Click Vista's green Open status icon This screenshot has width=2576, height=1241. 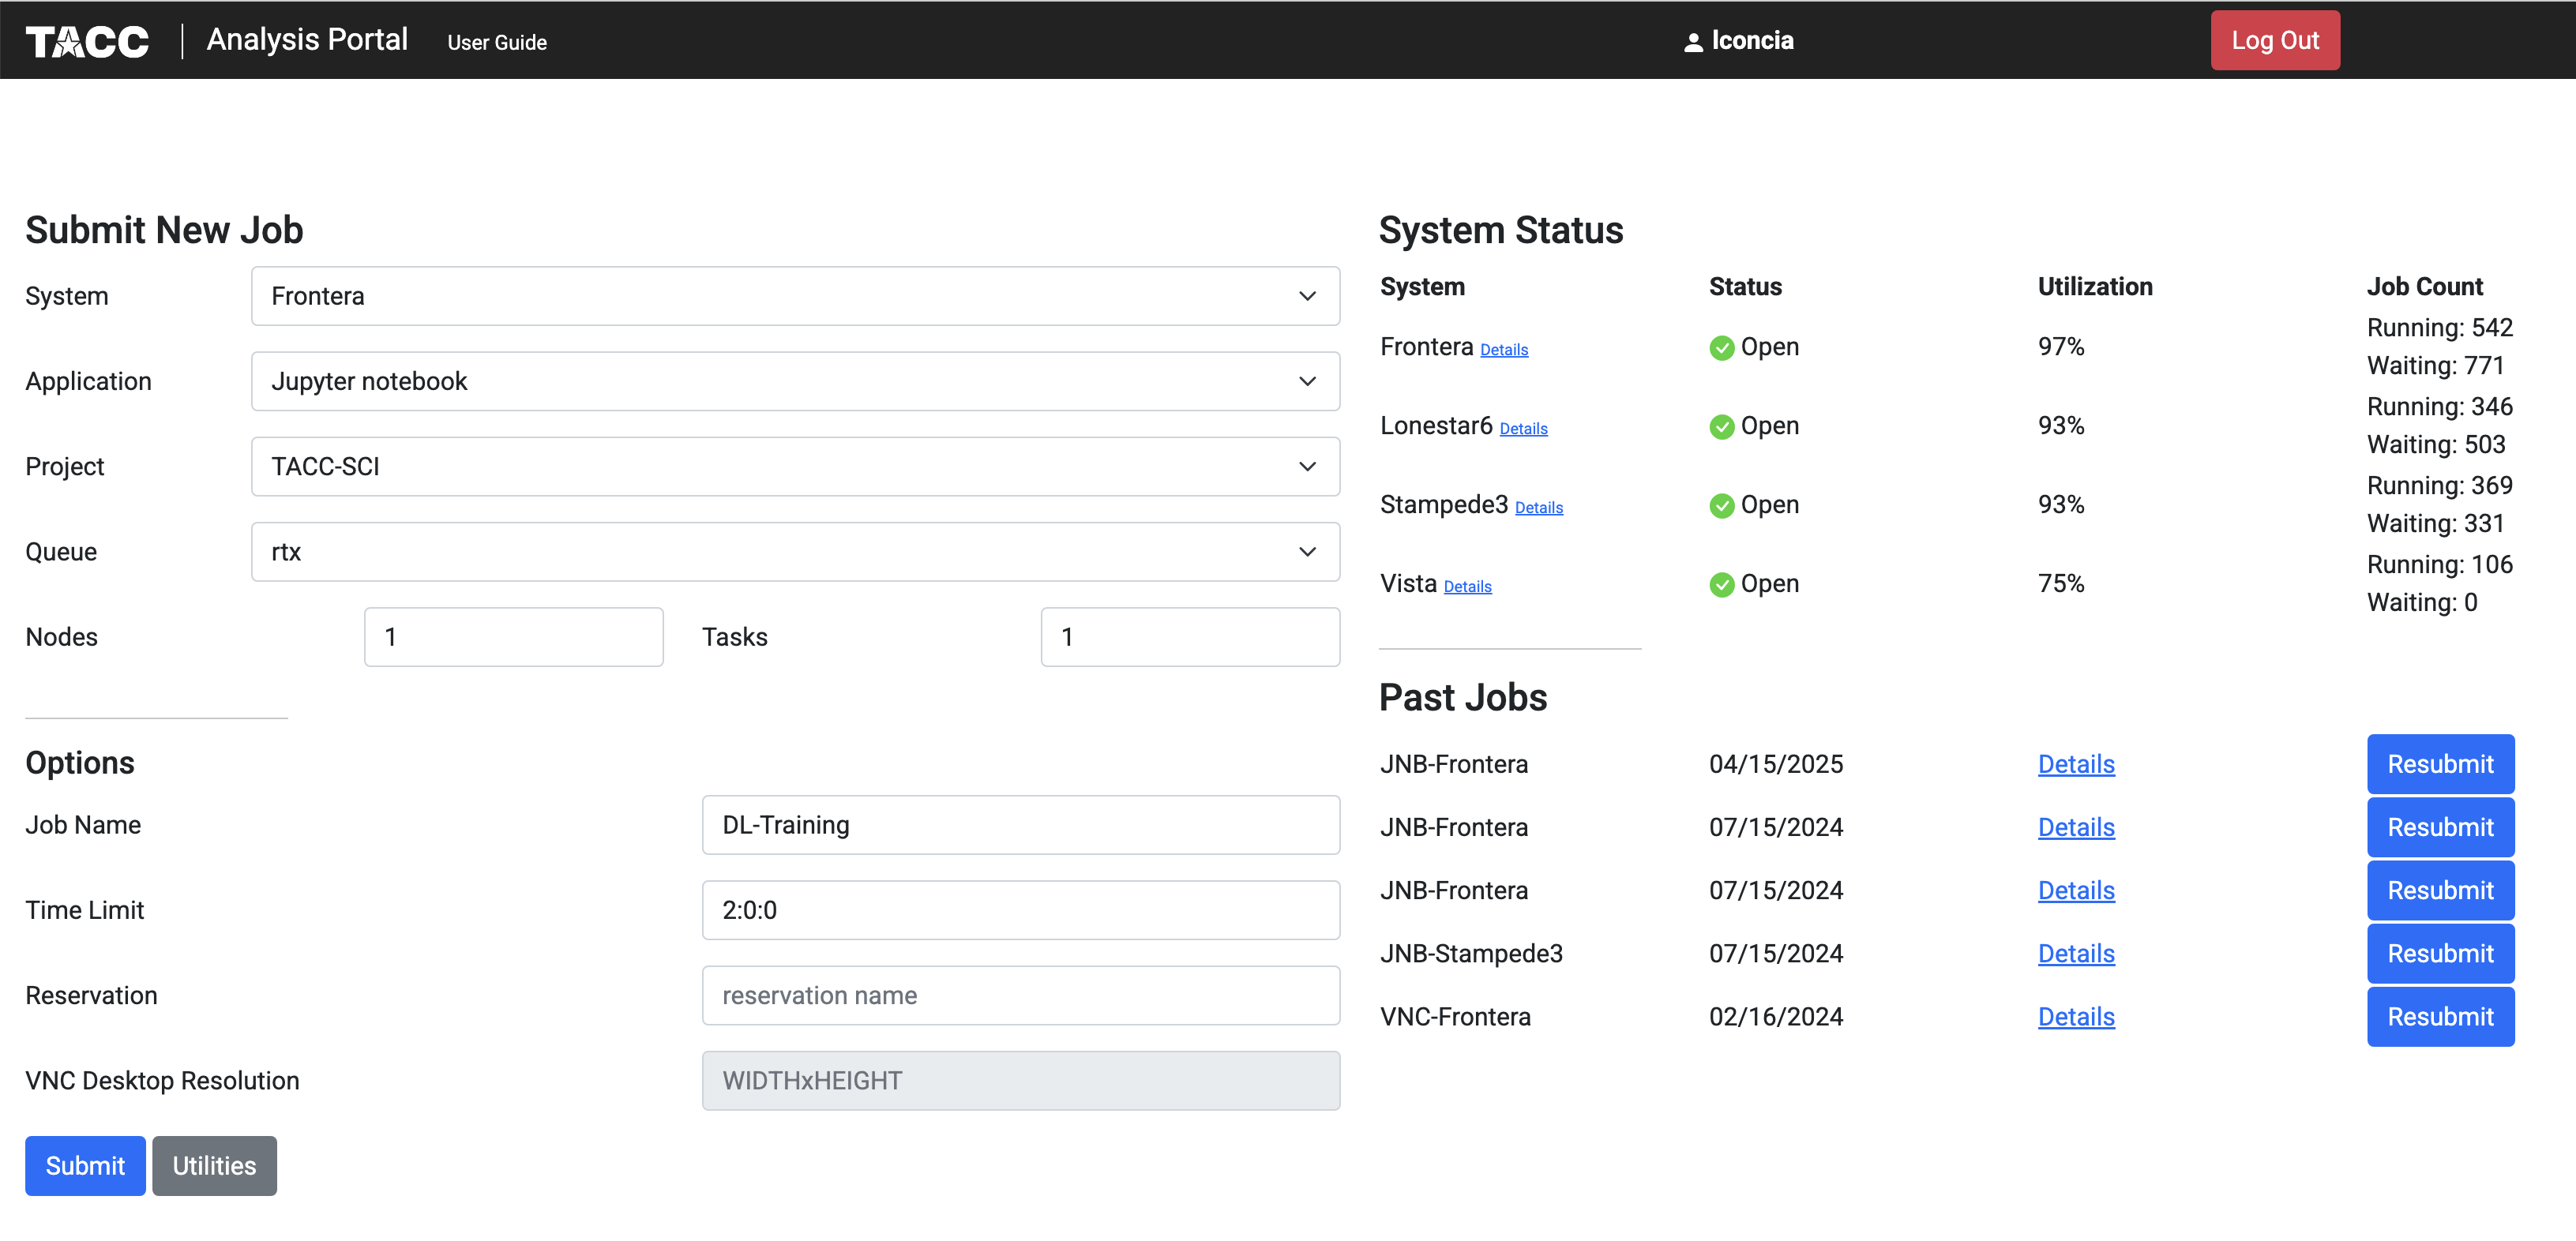coord(1721,585)
